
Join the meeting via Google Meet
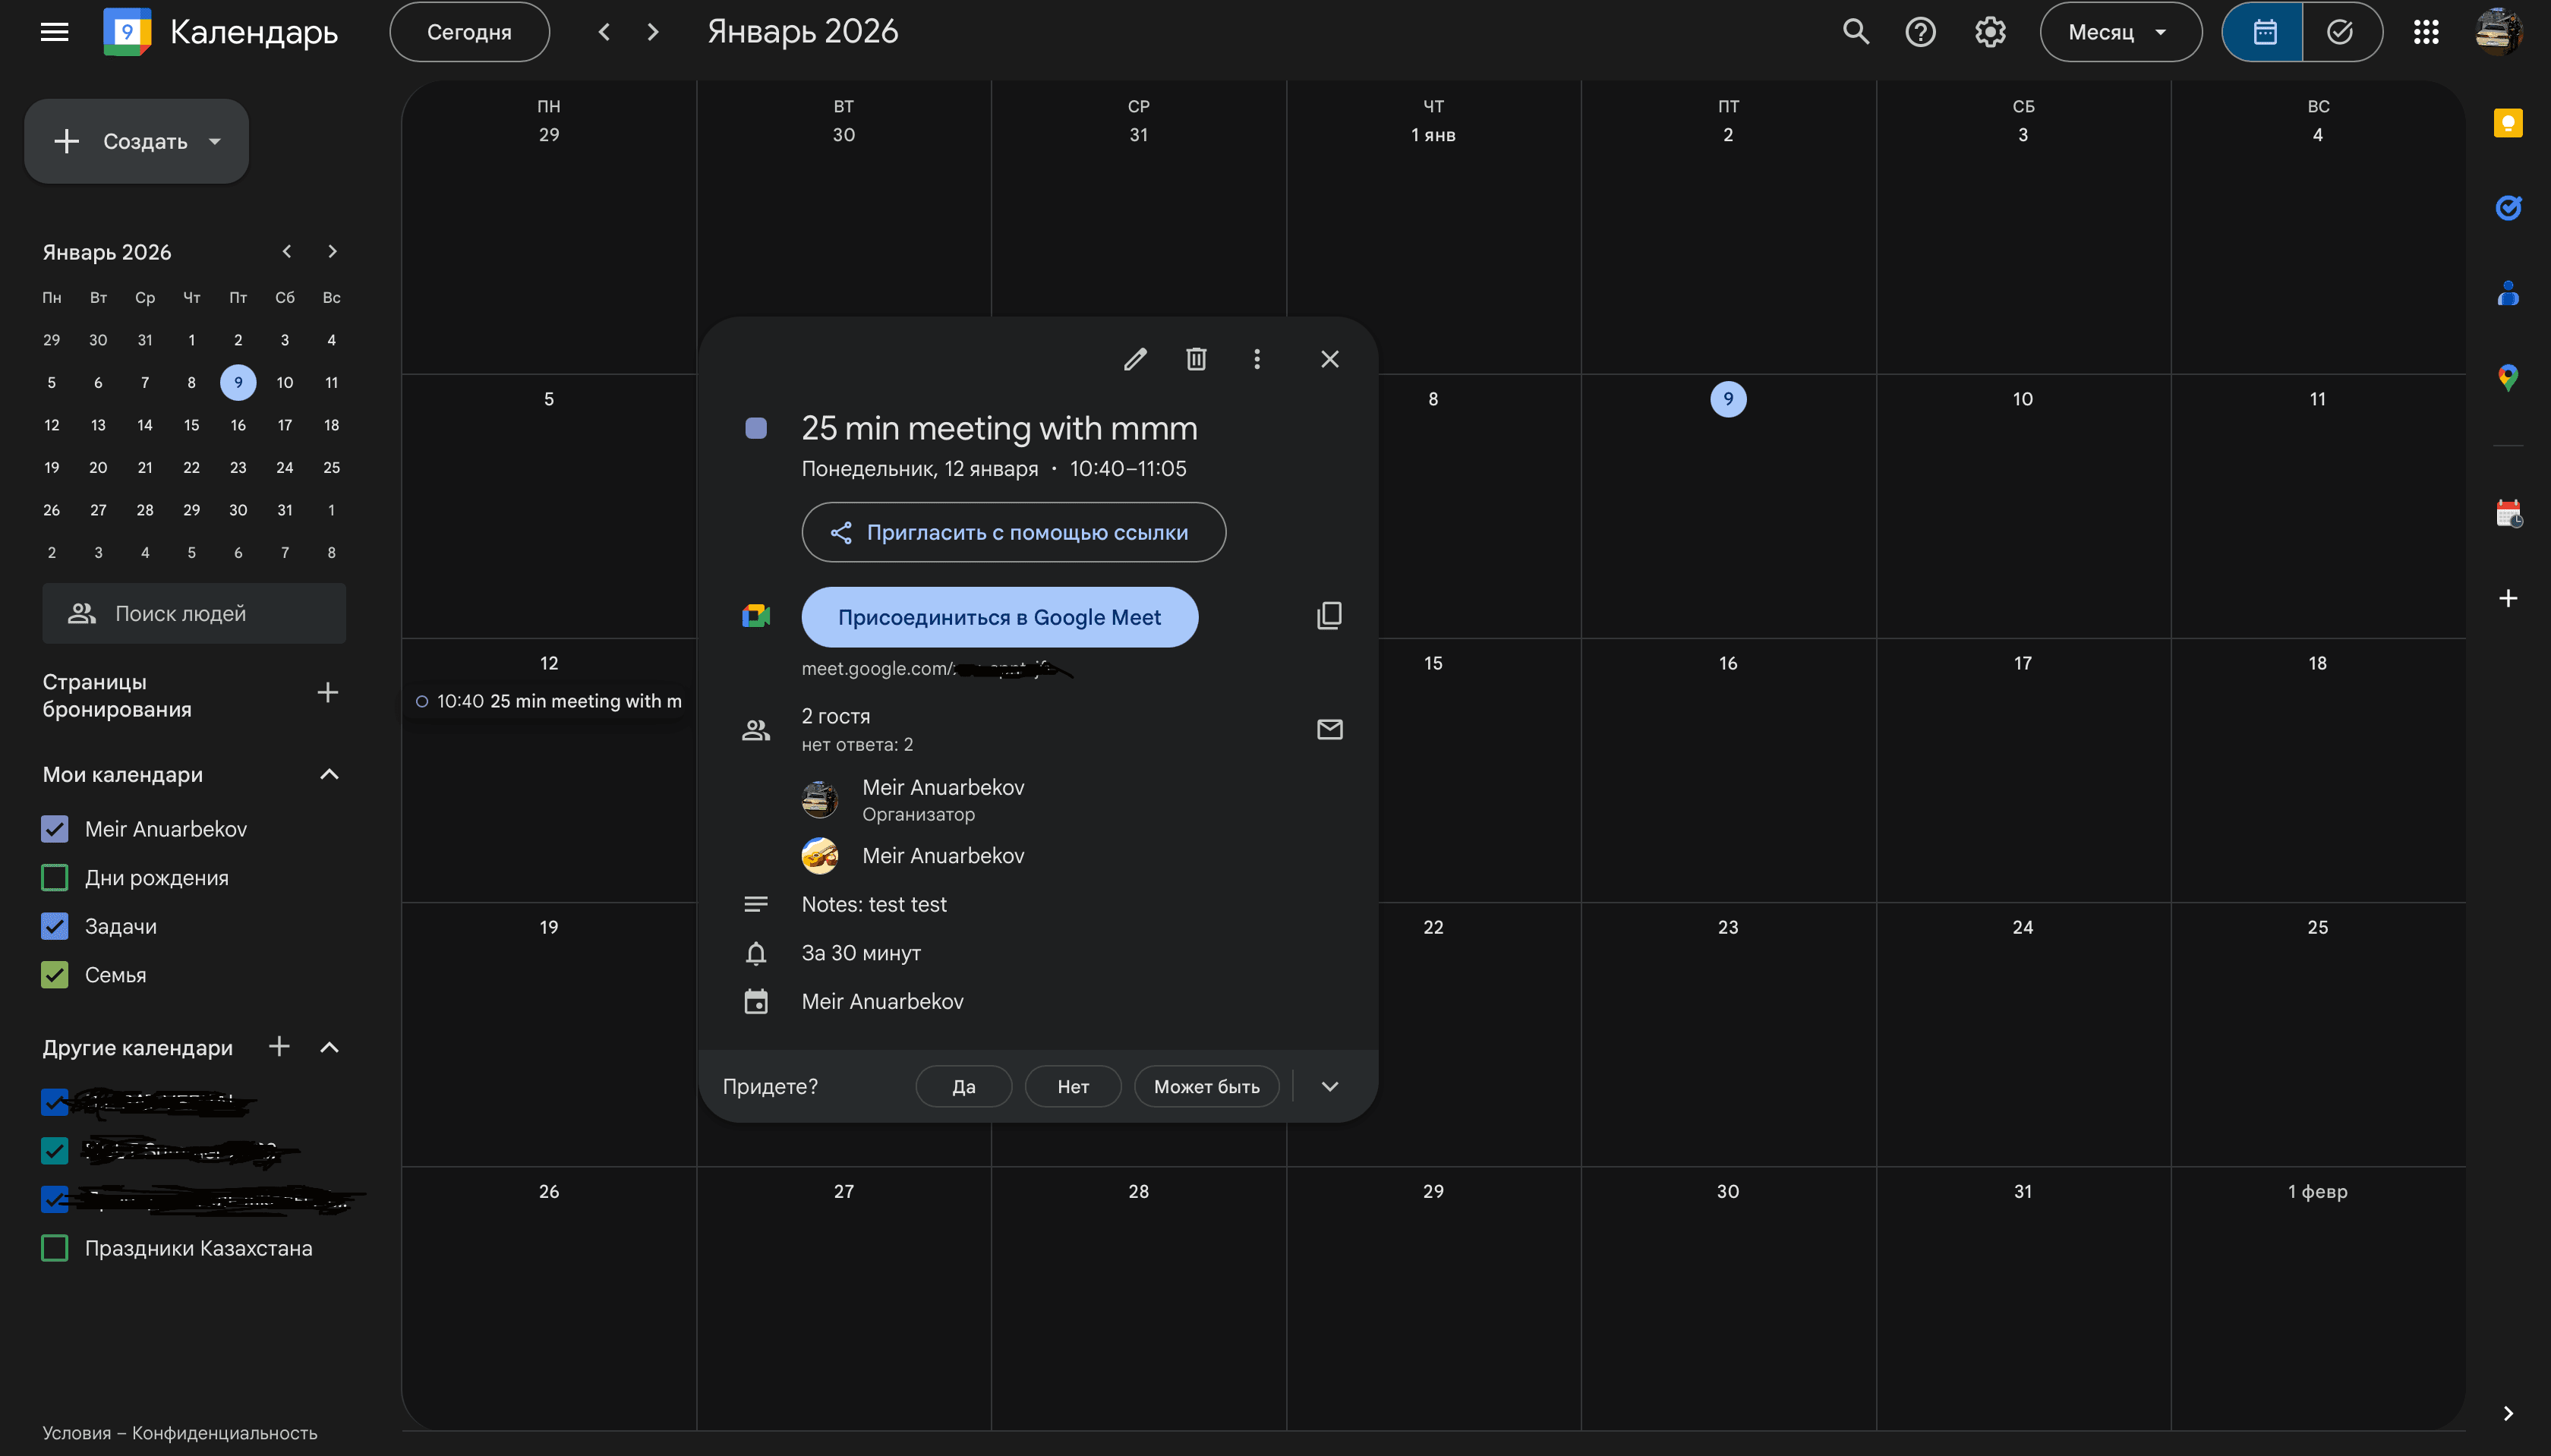pos(999,616)
